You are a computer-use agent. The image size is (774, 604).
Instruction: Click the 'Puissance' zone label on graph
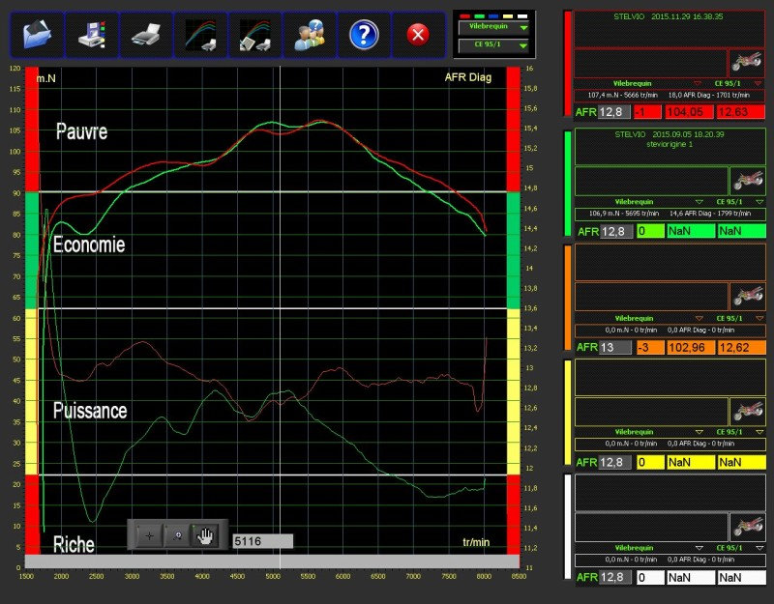pos(90,411)
